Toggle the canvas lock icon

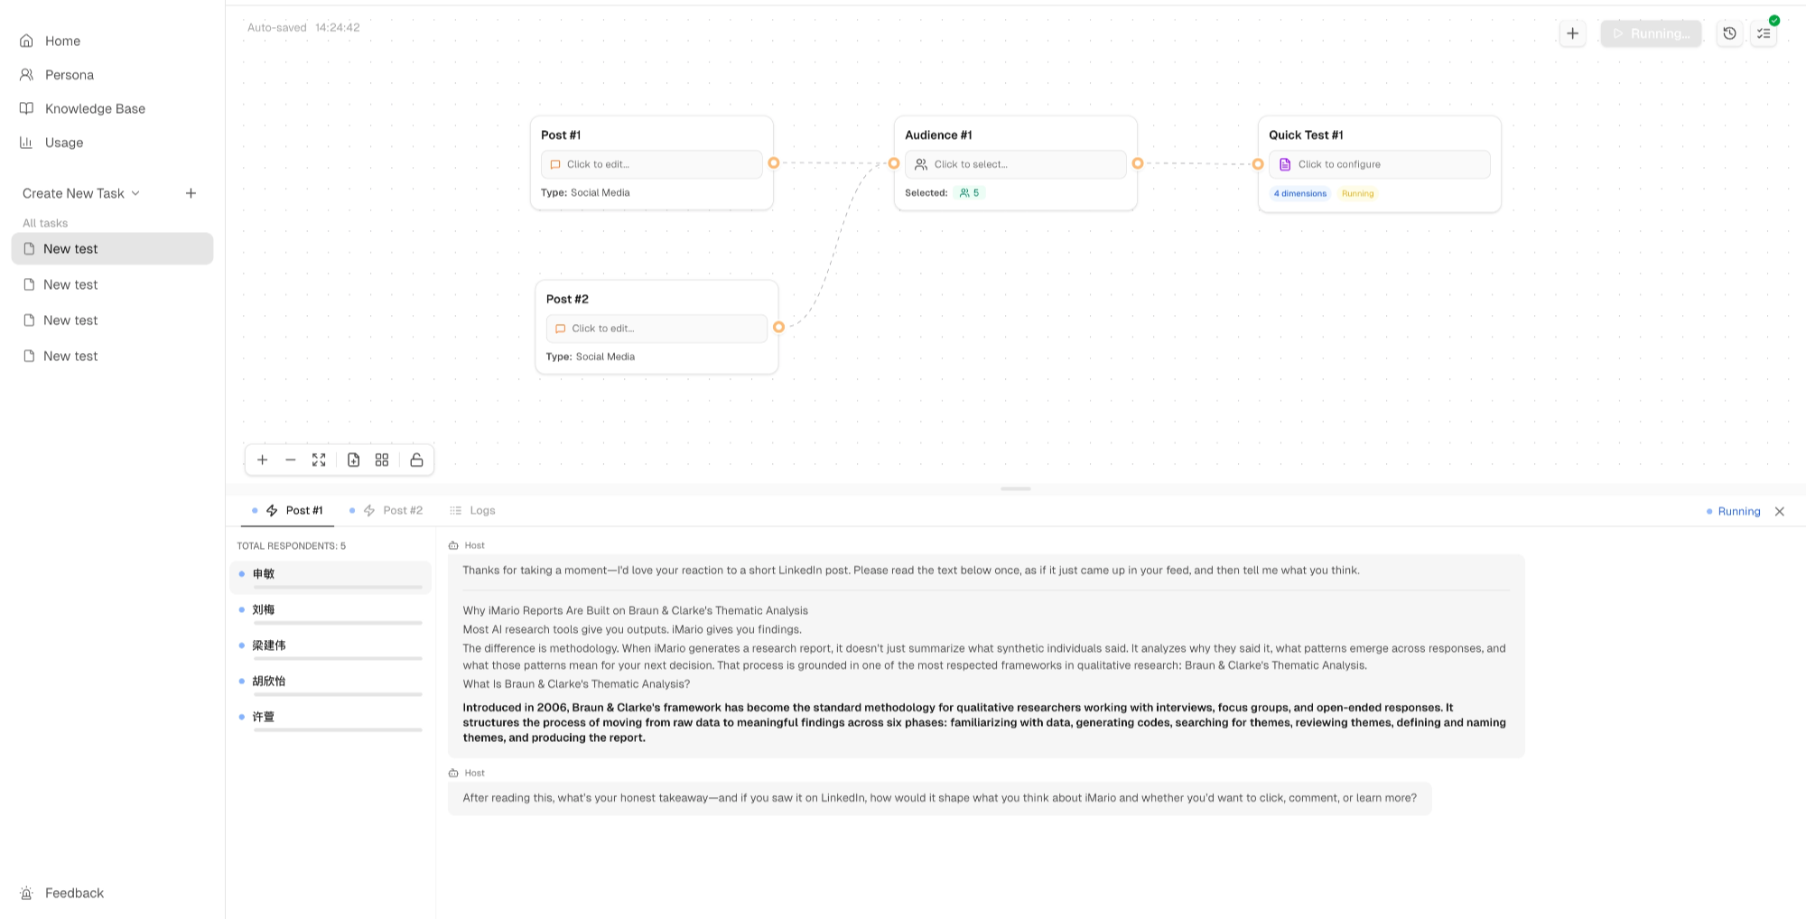coord(416,459)
